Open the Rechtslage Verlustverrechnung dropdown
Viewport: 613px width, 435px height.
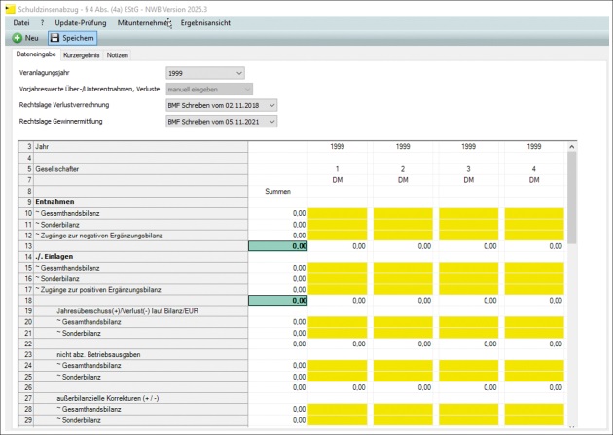click(x=221, y=105)
